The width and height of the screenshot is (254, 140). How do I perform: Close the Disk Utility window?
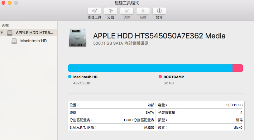pyautogui.click(x=3, y=3)
